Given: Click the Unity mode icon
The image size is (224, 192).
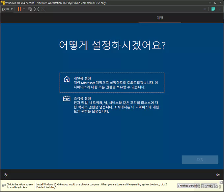Looking at the screenshot, I should [43, 9].
